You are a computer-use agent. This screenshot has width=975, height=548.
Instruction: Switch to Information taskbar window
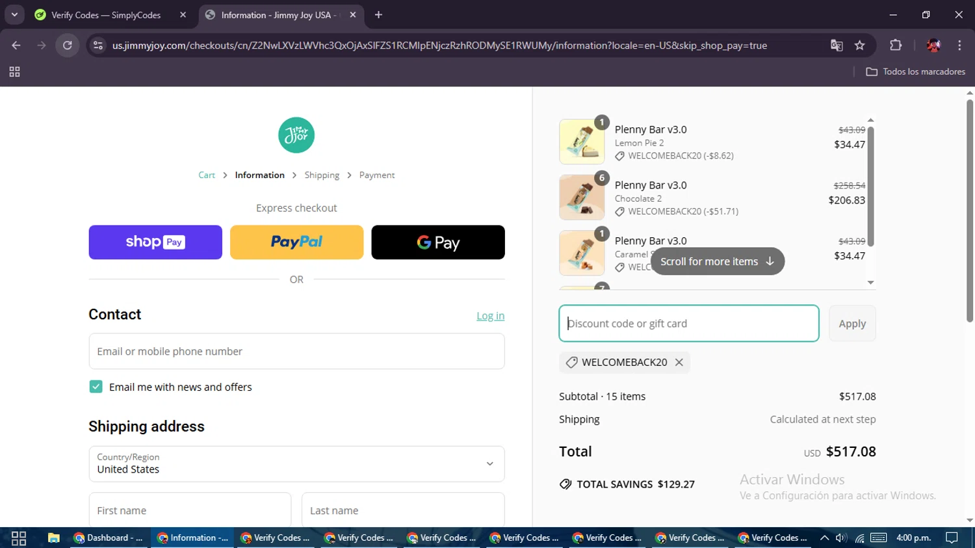pyautogui.click(x=192, y=538)
